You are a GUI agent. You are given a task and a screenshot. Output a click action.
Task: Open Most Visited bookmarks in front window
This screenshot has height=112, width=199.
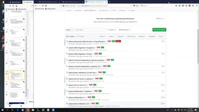(39, 9)
